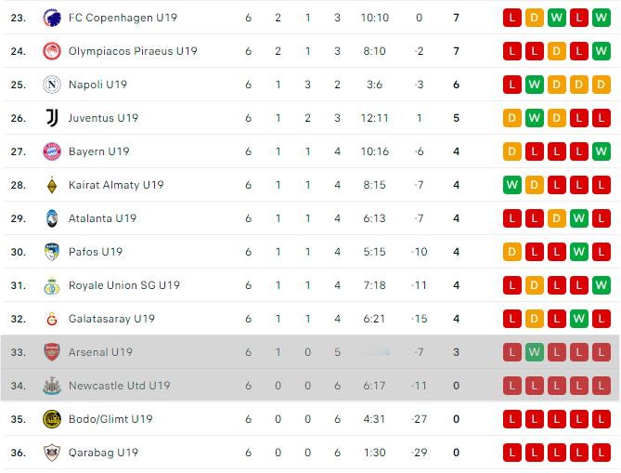This screenshot has width=621, height=473.
Task: Click the Bodo/Glimt U19 club logo
Action: [x=52, y=419]
